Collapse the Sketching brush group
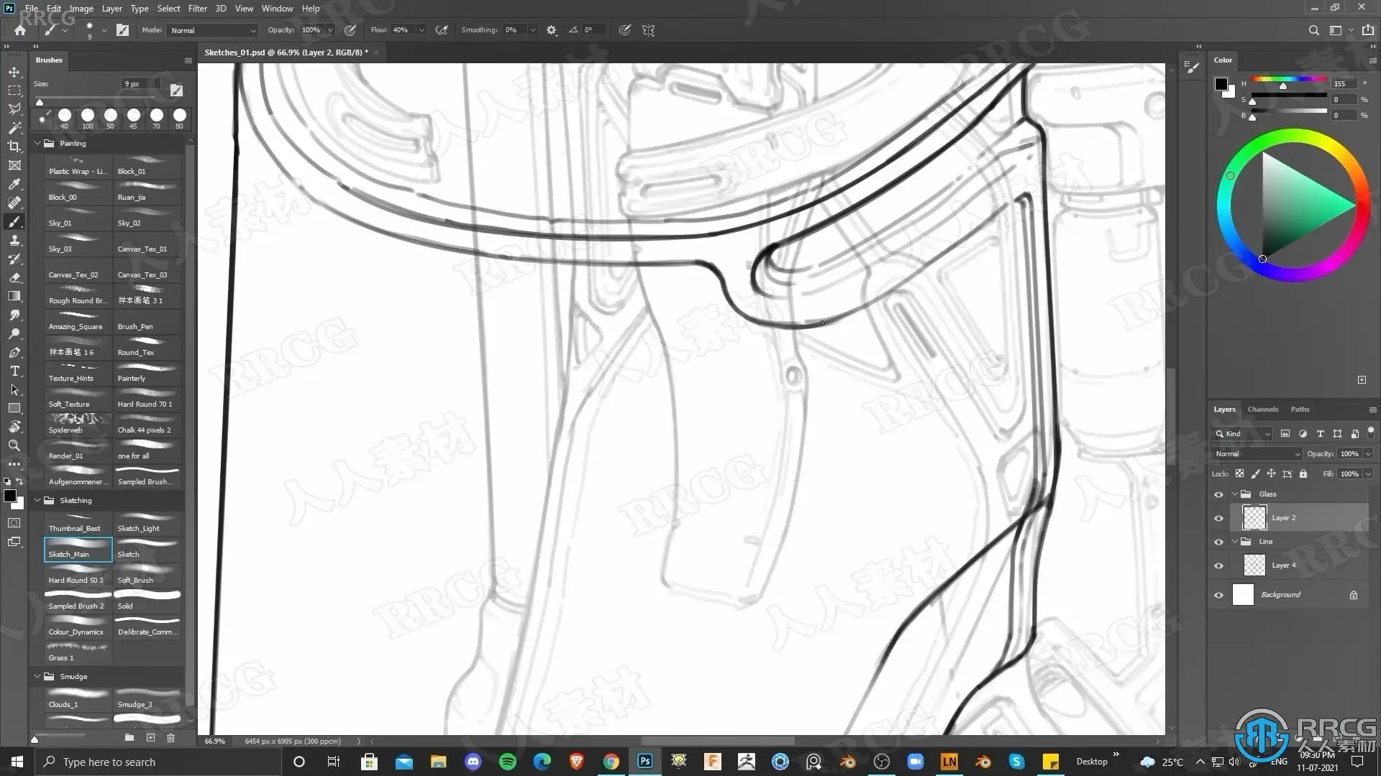 [x=37, y=500]
